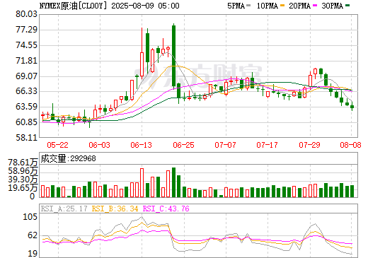Image resolution: width=368 pixels, height=258 pixels.
Task: Click the 58.11 price axis label
Action: [x=26, y=137]
